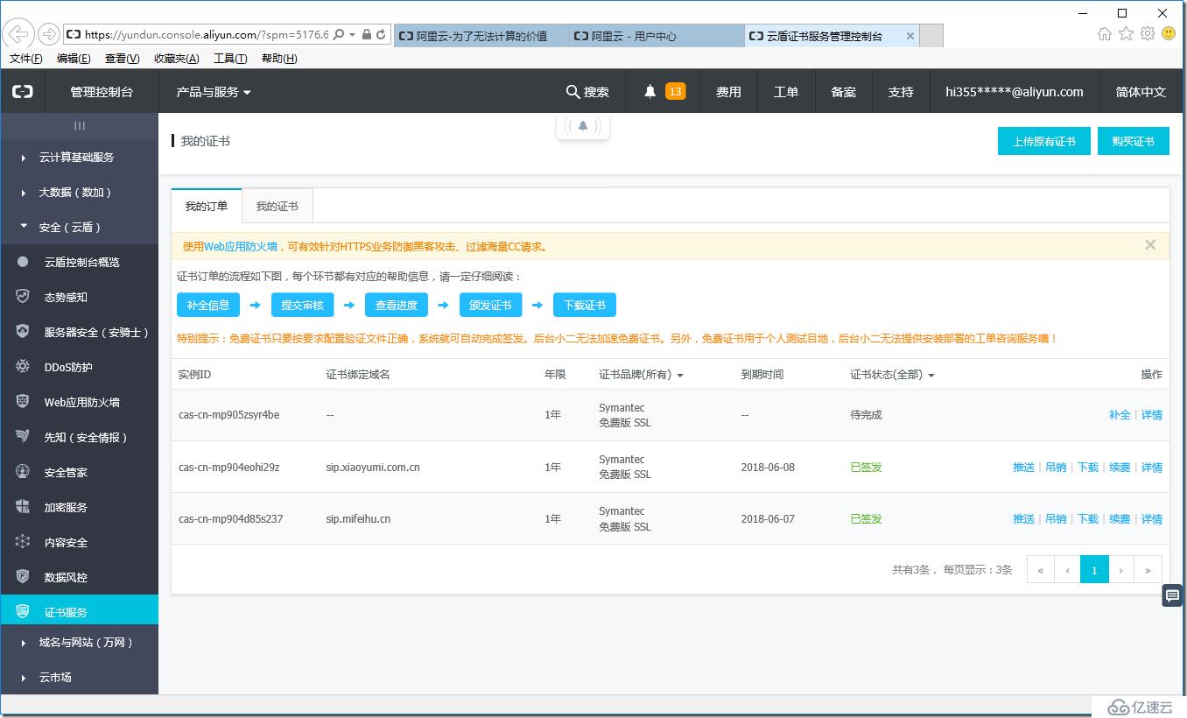
Task: Open account hi355*****@aliyun.com menu
Action: 1015,91
